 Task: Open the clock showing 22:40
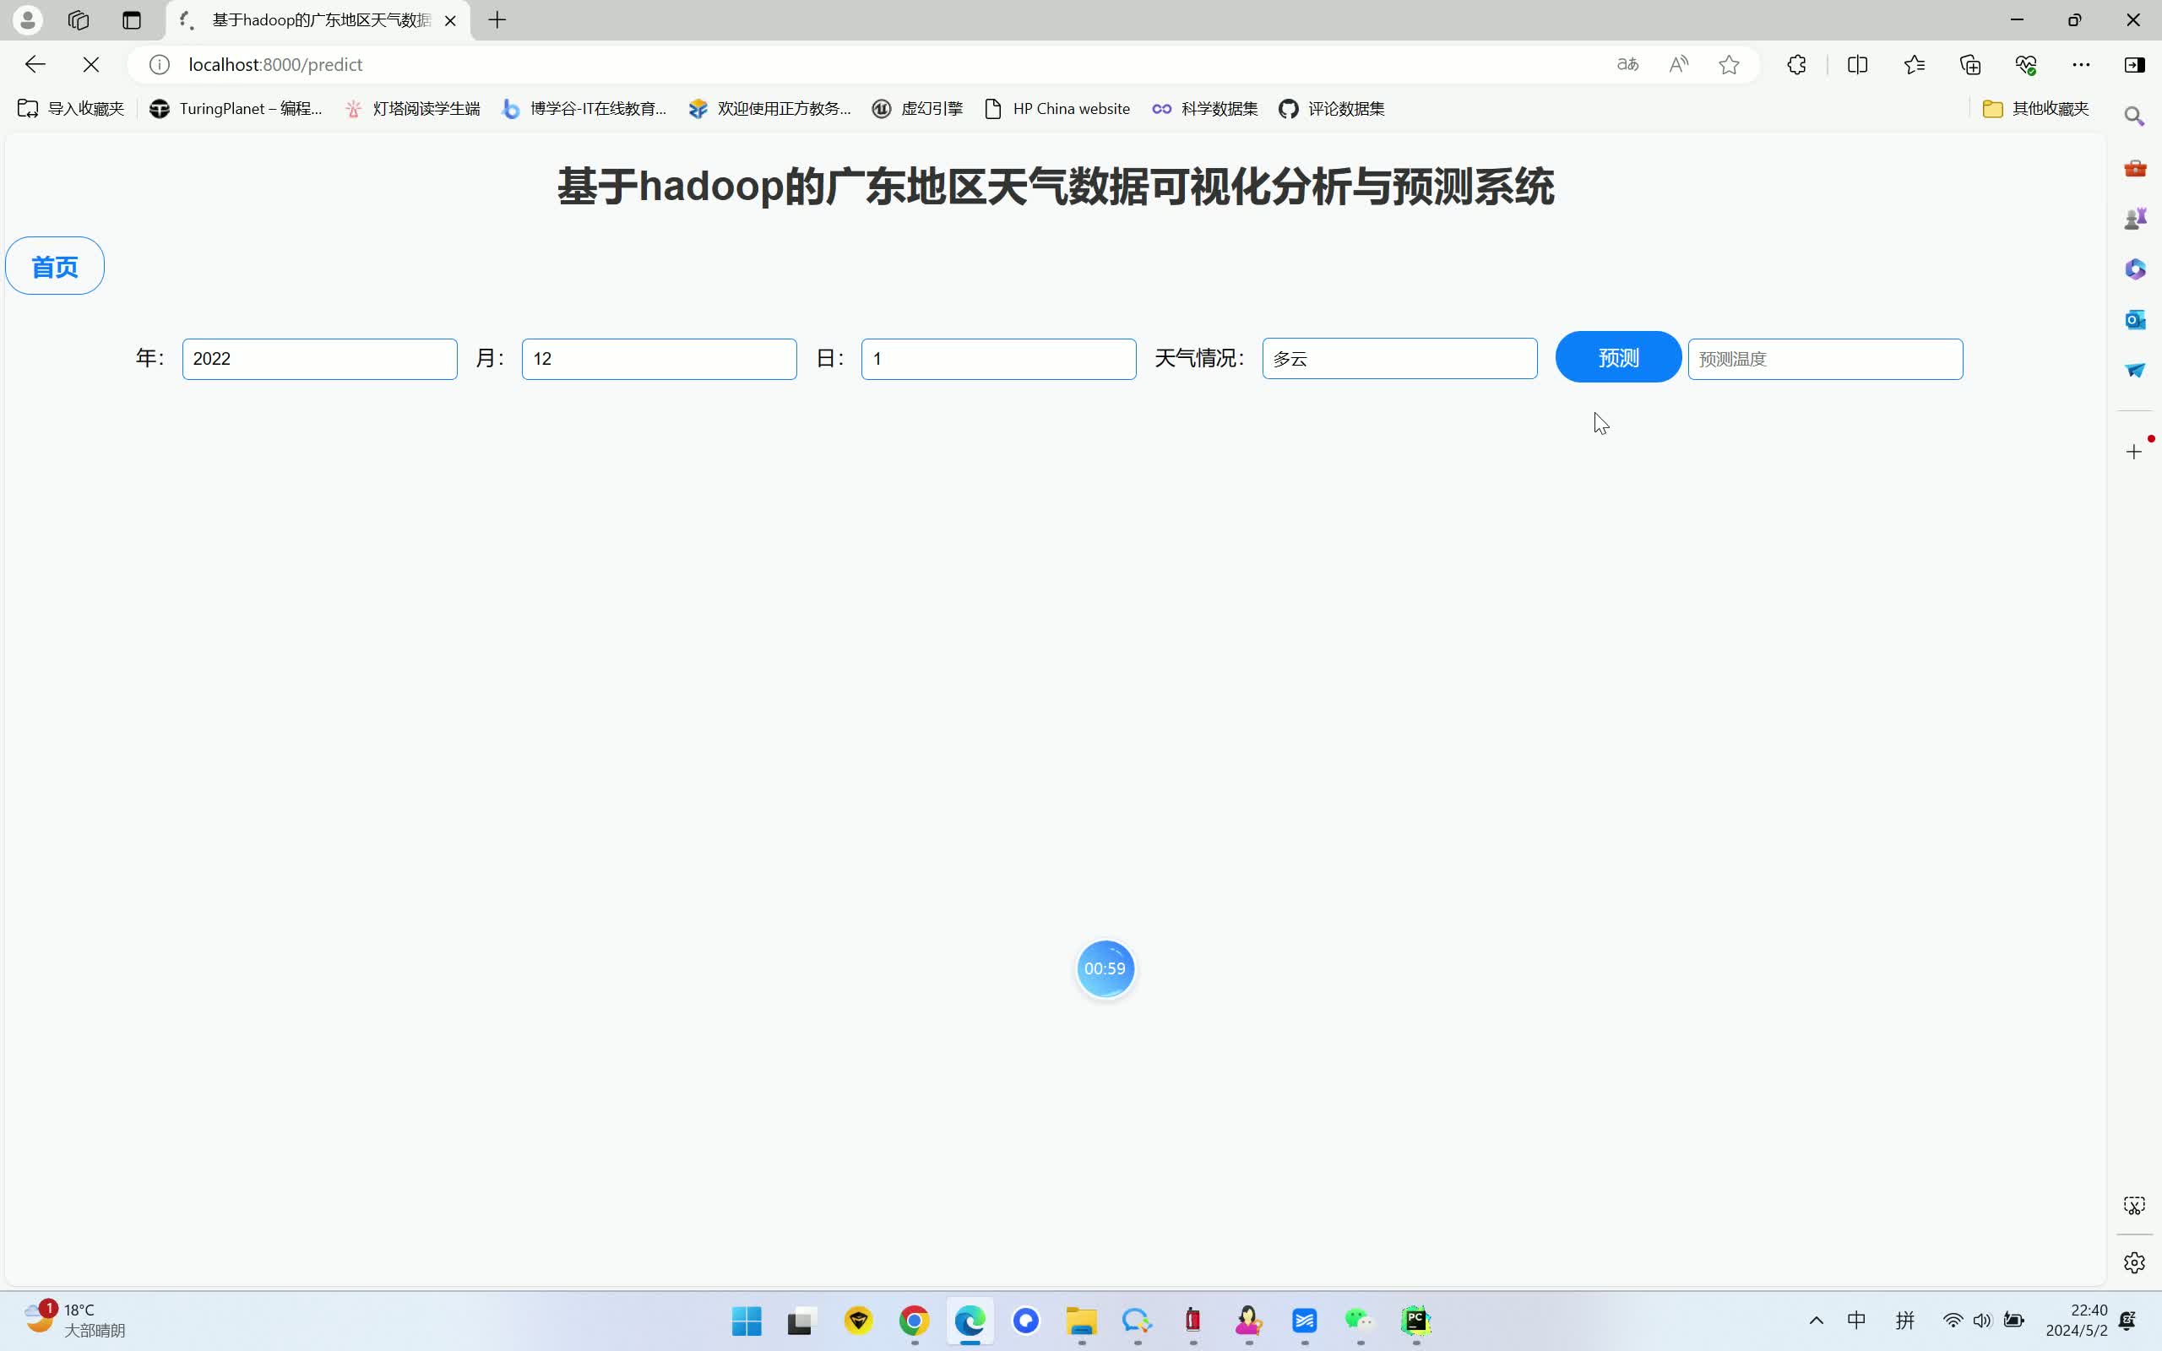click(2076, 1321)
